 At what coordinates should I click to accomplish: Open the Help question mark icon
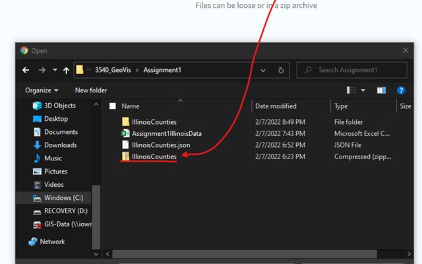[x=400, y=90]
